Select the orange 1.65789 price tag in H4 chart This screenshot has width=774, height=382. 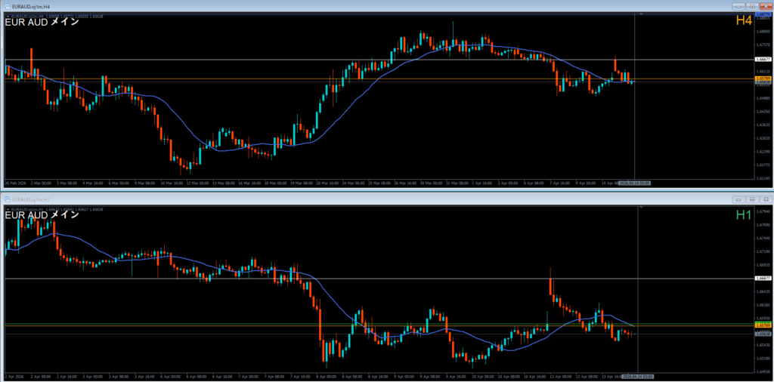pyautogui.click(x=763, y=79)
